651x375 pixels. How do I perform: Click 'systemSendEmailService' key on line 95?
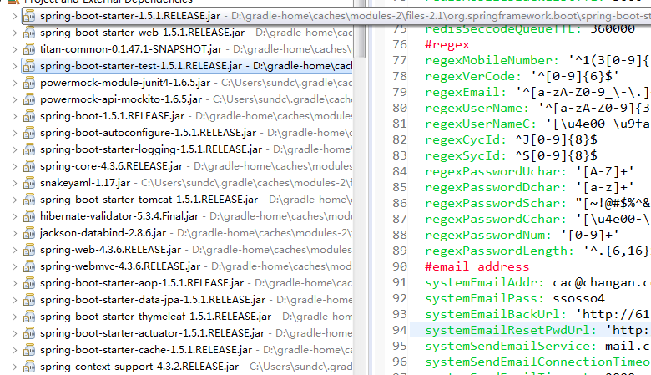coord(511,346)
